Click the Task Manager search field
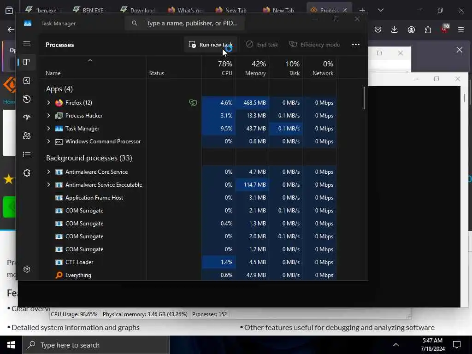Image resolution: width=472 pixels, height=354 pixels. (x=184, y=23)
